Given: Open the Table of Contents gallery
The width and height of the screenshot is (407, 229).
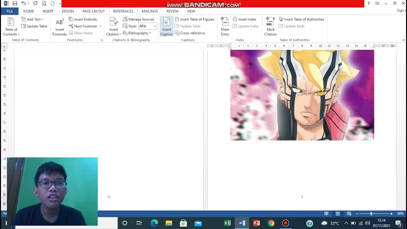Looking at the screenshot, I should (11, 27).
